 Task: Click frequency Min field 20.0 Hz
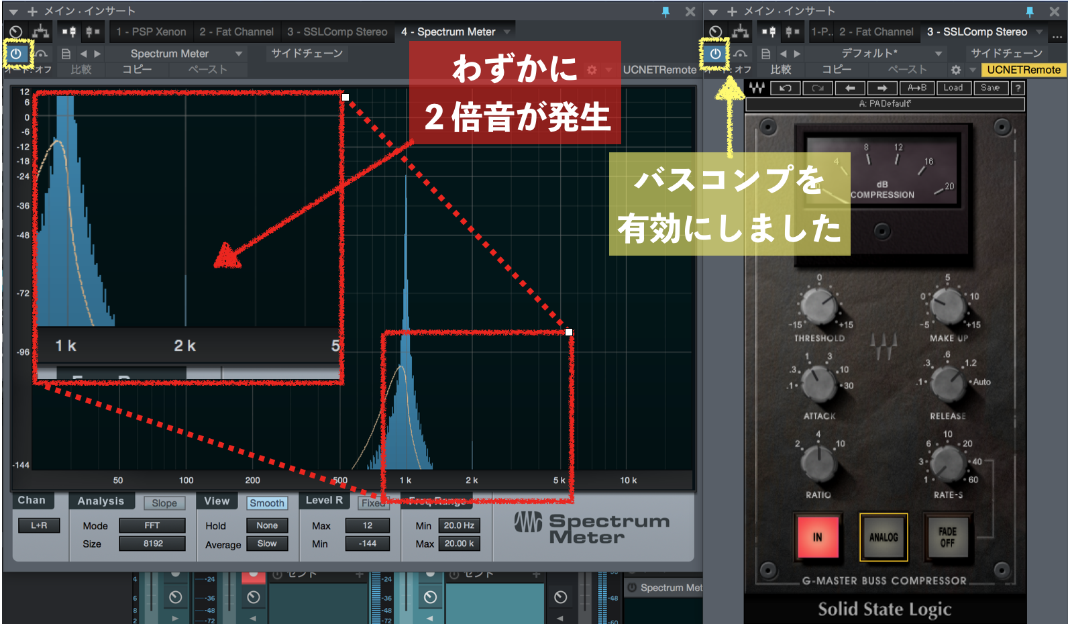tap(459, 525)
